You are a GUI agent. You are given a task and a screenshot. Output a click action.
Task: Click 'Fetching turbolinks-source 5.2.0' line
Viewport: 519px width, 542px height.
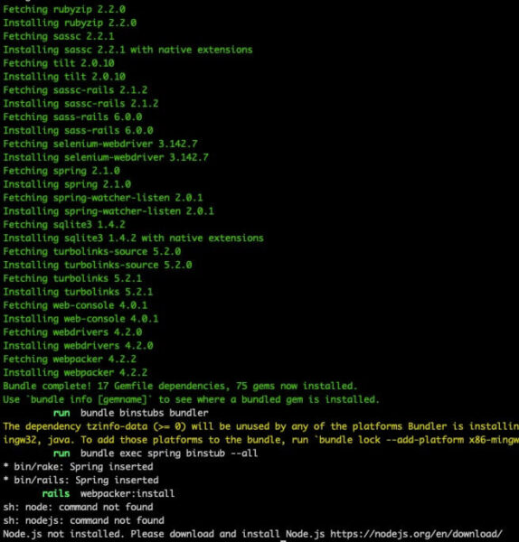coord(92,252)
